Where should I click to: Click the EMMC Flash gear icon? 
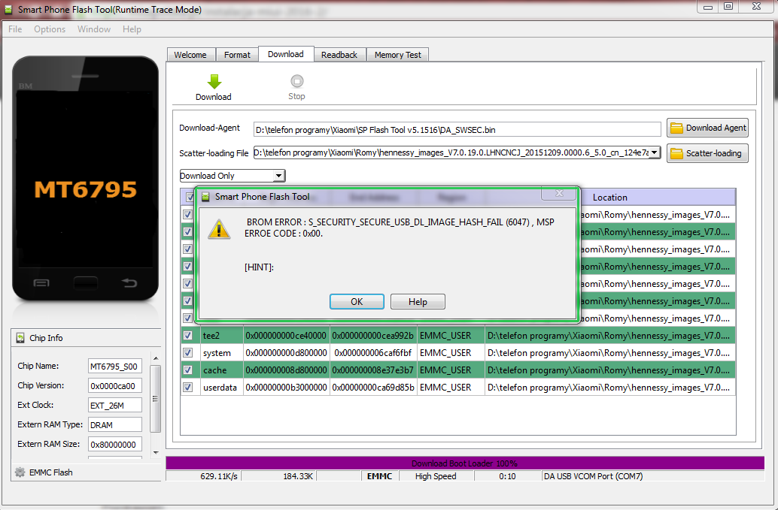click(x=20, y=472)
